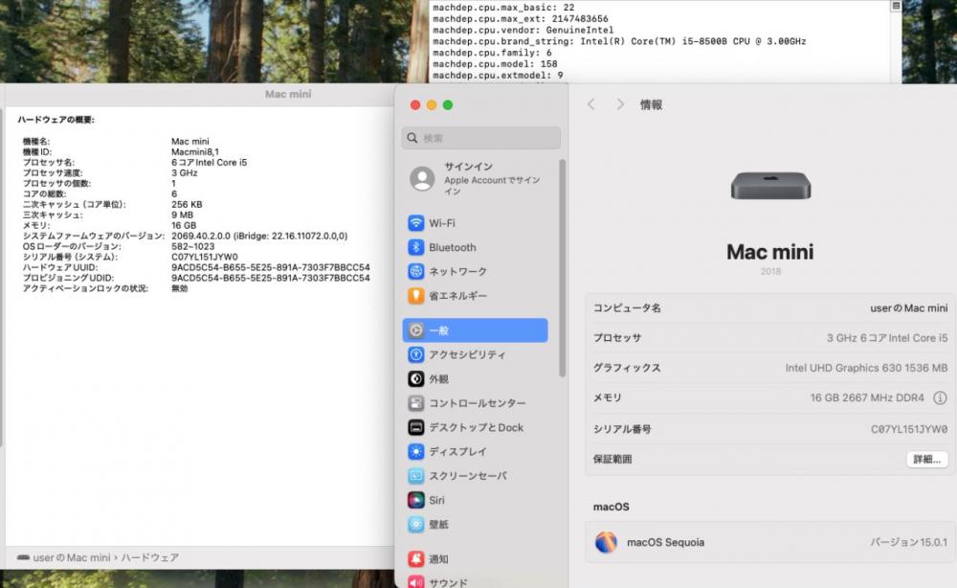Screen dimensions: 957x588
Task: Open the Siri icon in sidebar
Action: point(415,500)
